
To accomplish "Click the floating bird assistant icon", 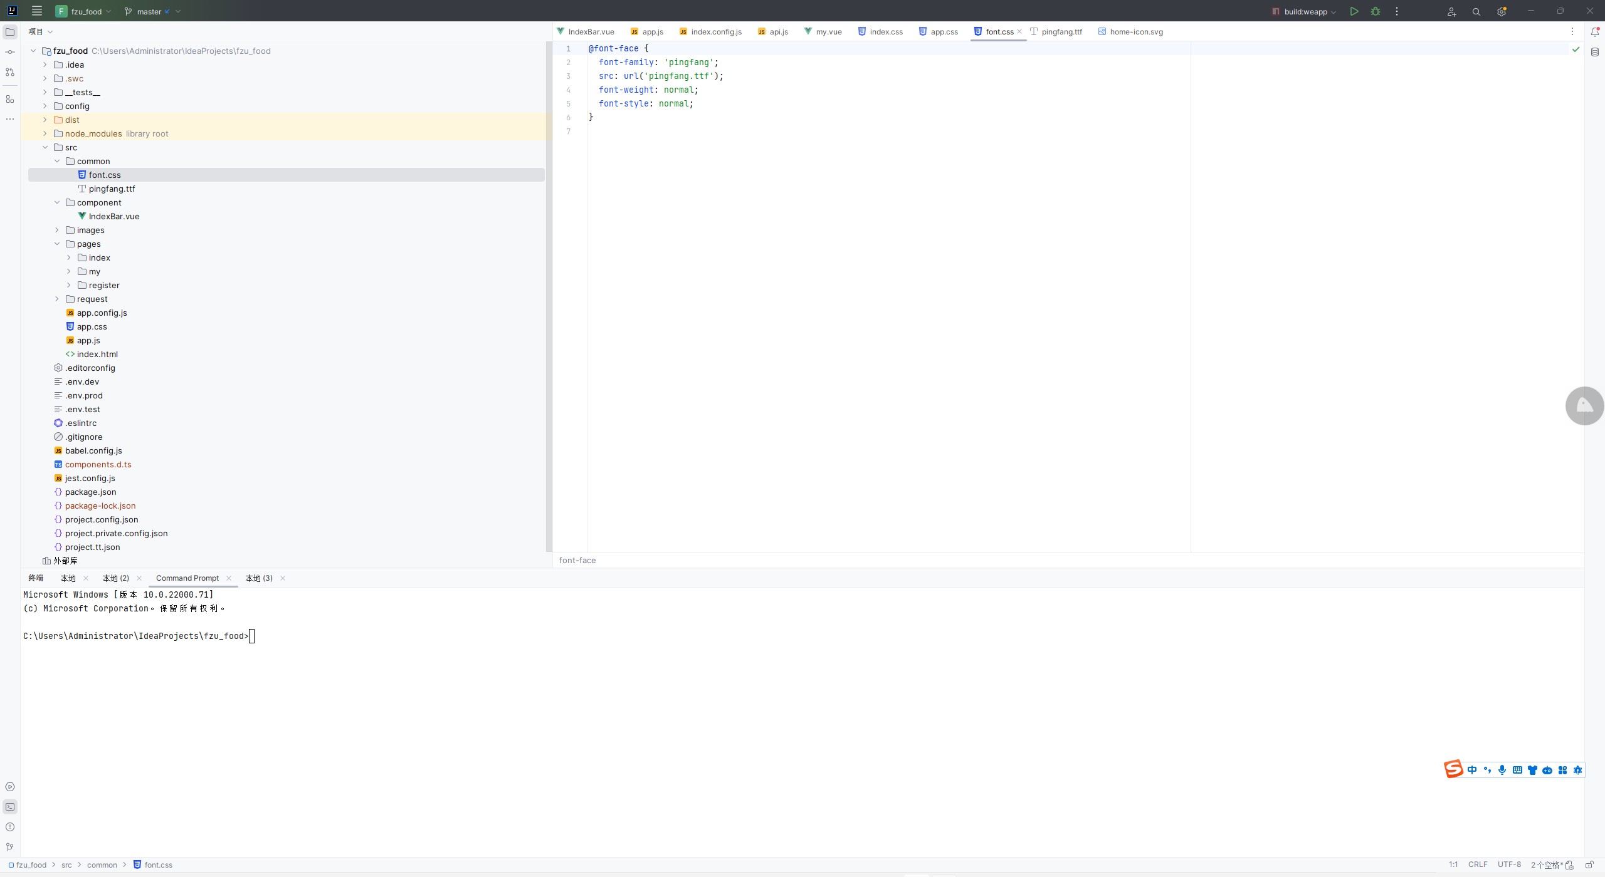I will [1584, 406].
